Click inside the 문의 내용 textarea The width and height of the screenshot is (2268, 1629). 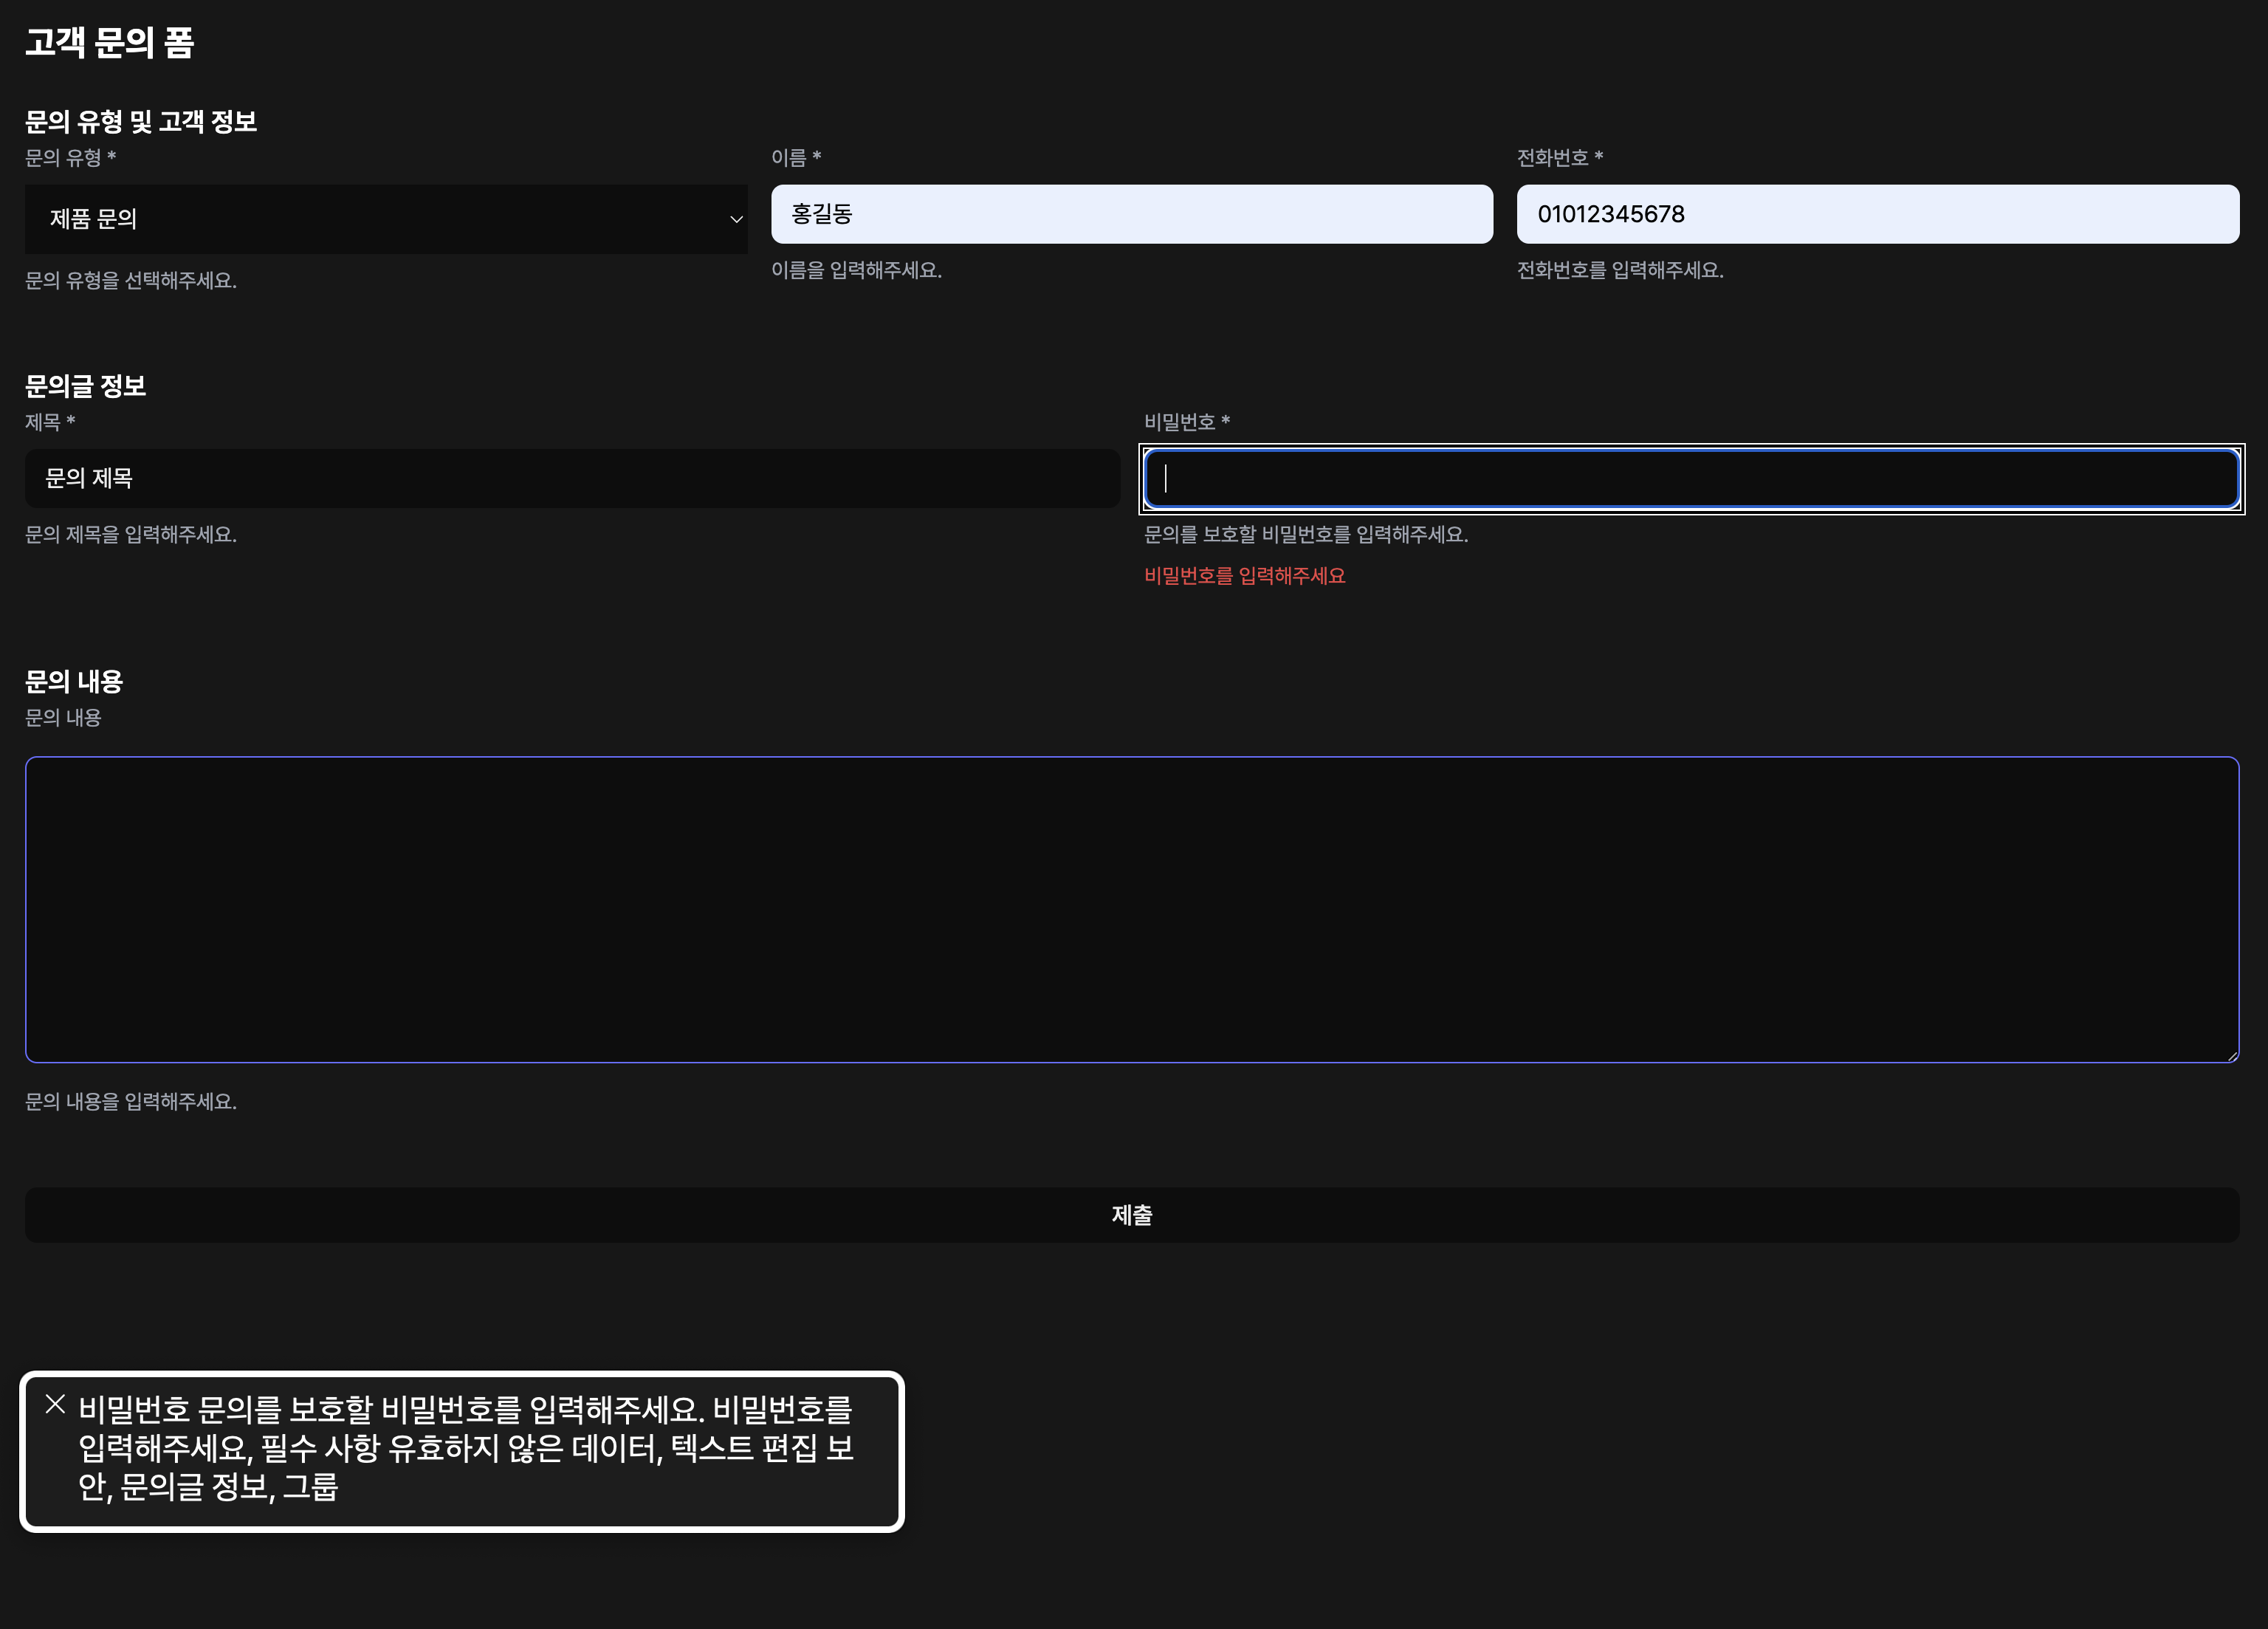[1131, 909]
